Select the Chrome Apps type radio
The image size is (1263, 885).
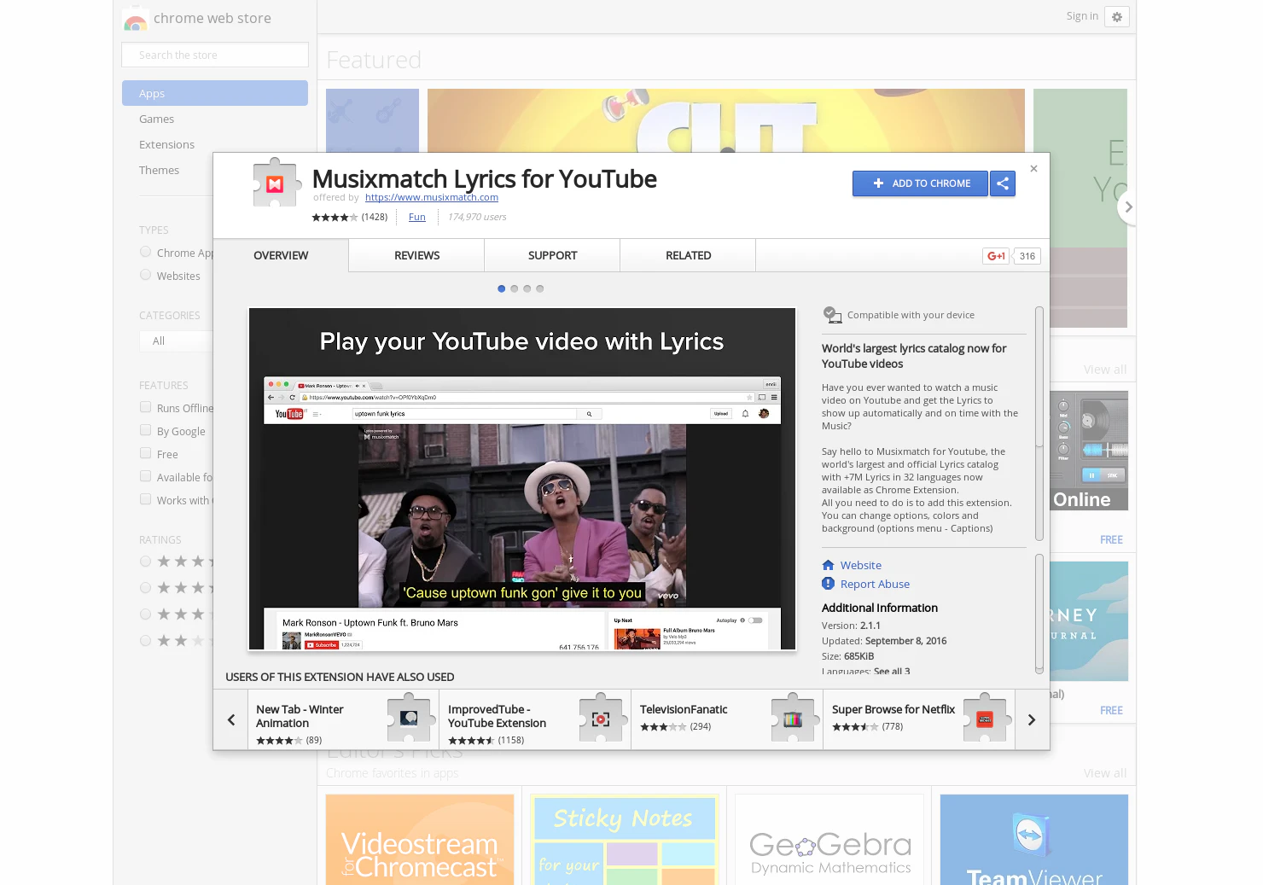click(x=146, y=252)
